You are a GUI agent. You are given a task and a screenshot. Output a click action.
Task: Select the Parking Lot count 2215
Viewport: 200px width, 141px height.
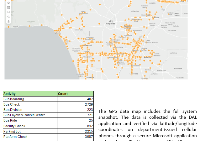pyautogui.click(x=75, y=131)
